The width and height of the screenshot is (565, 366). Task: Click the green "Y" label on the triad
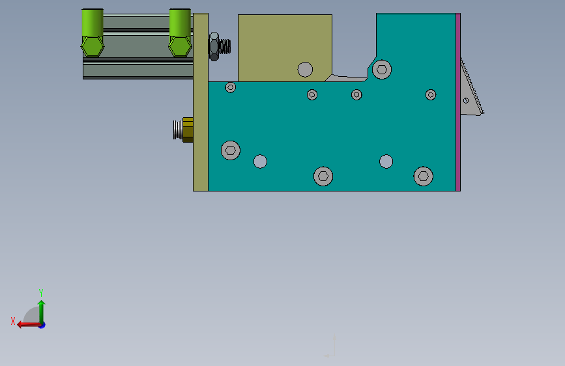[x=41, y=292]
